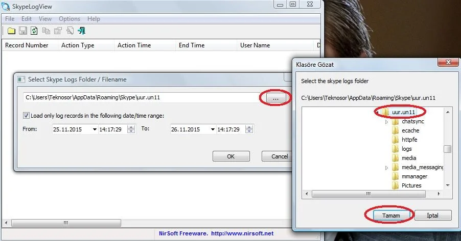Expand the chatsync folder node
Image resolution: width=461 pixels, height=241 pixels.
pyautogui.click(x=387, y=122)
